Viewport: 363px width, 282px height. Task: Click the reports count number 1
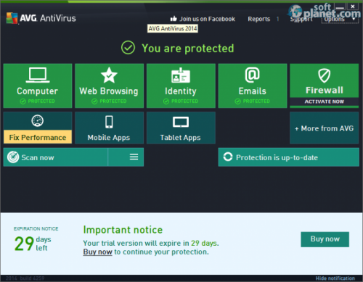tap(277, 19)
